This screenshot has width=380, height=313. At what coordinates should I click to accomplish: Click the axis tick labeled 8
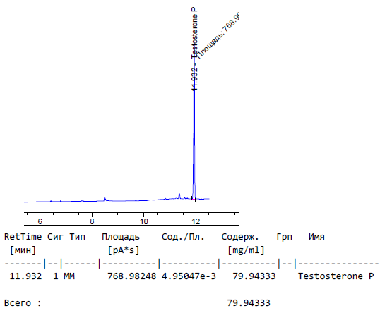pyautogui.click(x=92, y=221)
